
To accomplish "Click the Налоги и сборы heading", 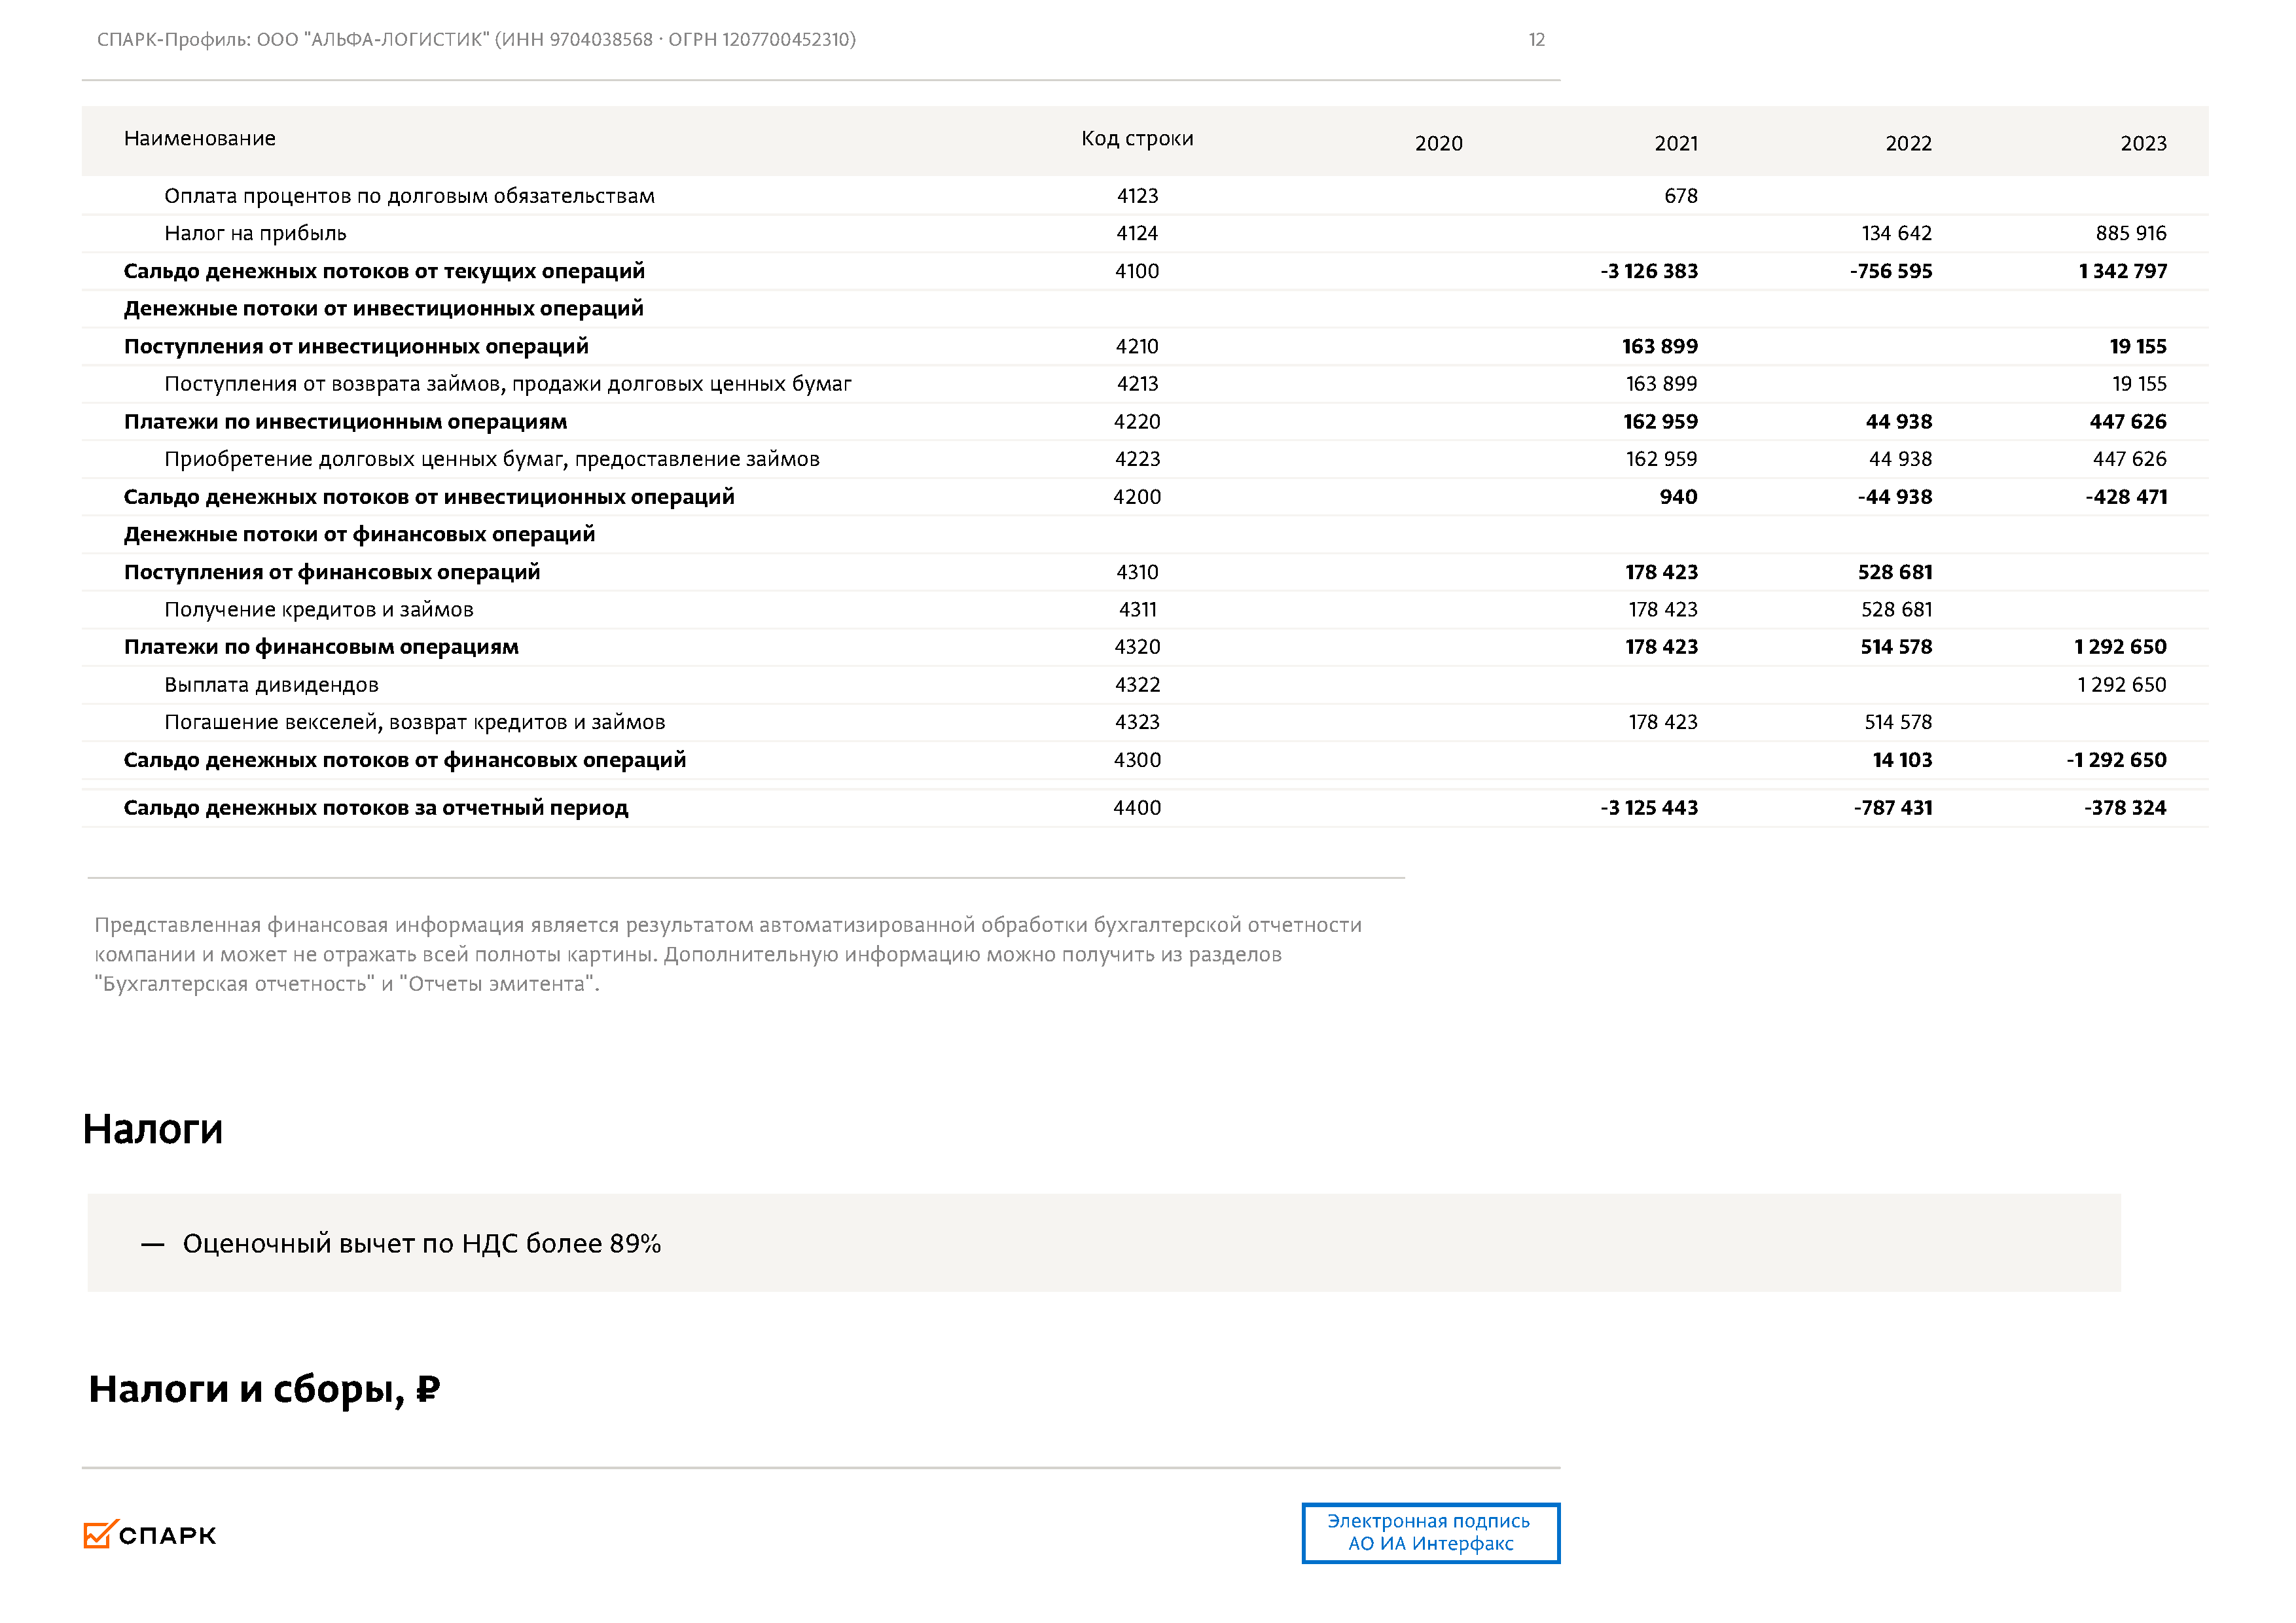I will coord(264,1389).
